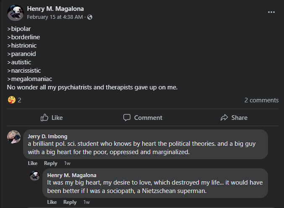The image size is (284, 208).
Task: Click Henry's small avatar in the reply
Action: 35,175
